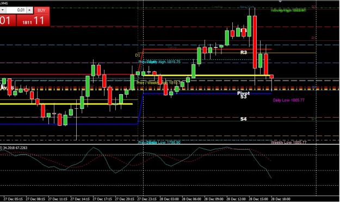Click the '28 Dec 09:00' time axis label
This screenshot has height=202, width=340.
point(214,199)
